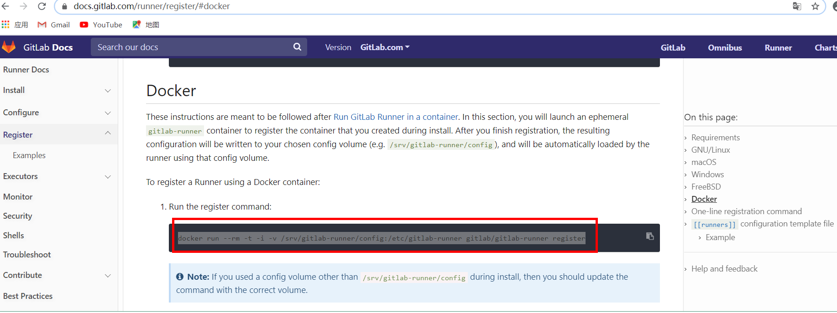Image resolution: width=837 pixels, height=313 pixels.
Task: Bookmark this page with star icon
Action: 815,6
